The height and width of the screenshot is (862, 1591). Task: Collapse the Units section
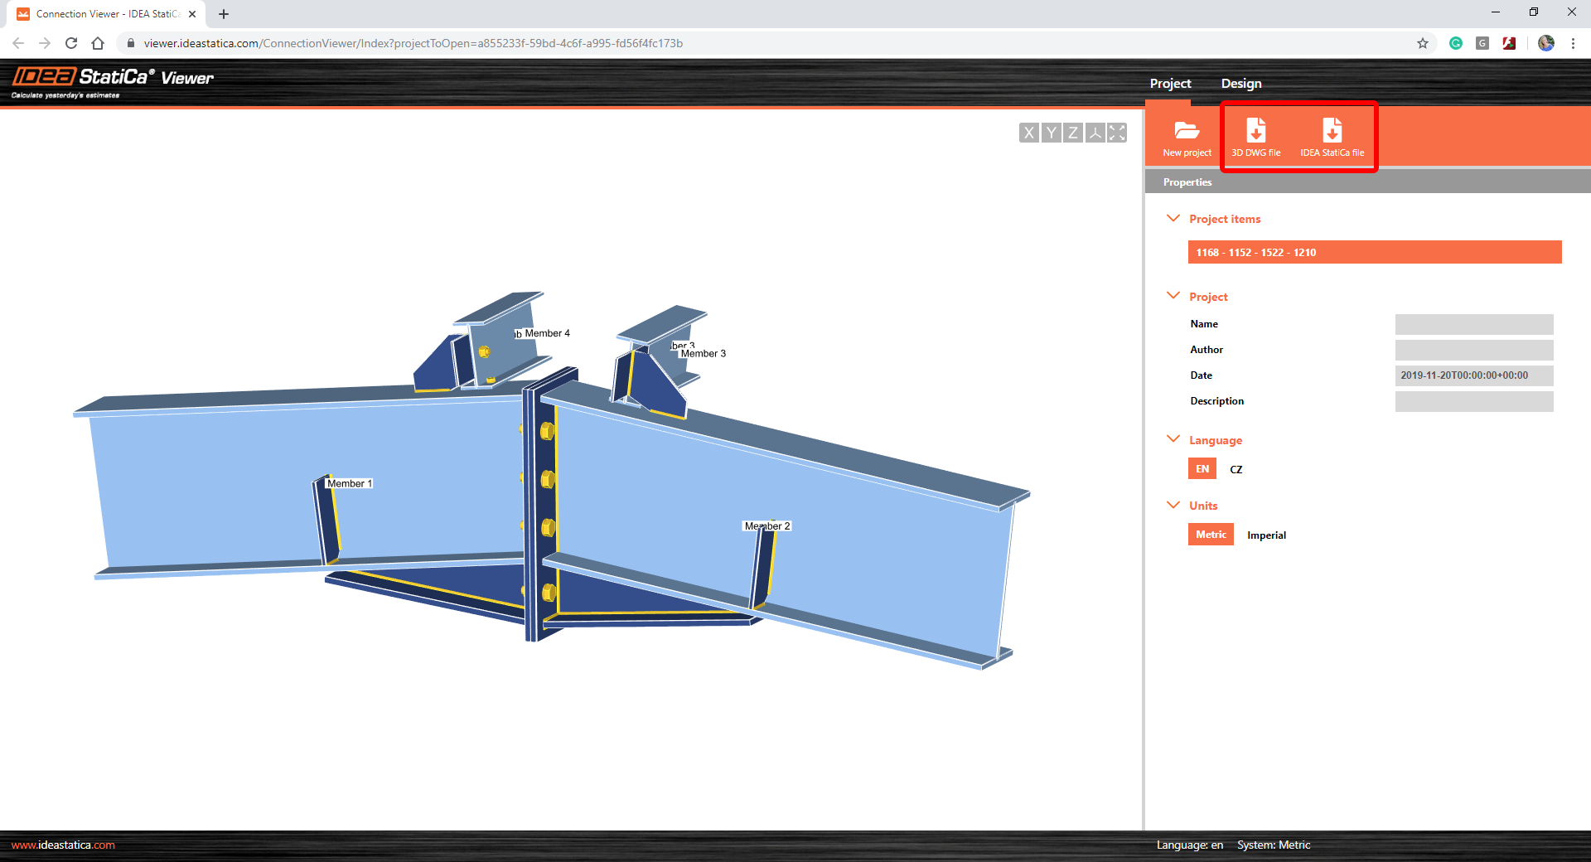(1173, 505)
